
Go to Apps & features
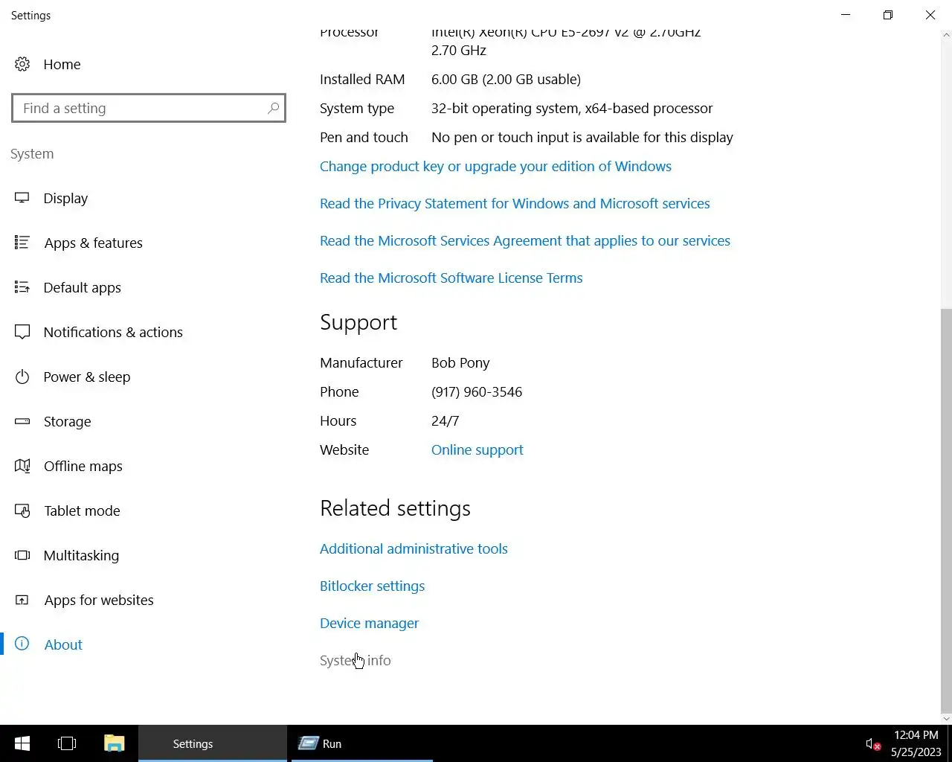93,243
